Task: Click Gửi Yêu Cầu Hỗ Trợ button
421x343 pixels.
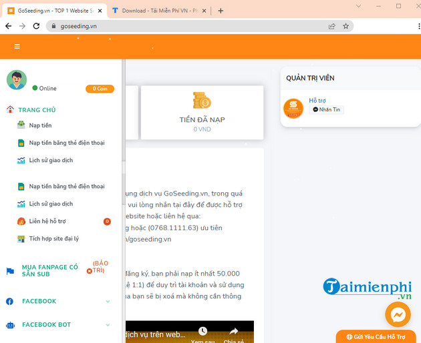Action: coord(378,336)
